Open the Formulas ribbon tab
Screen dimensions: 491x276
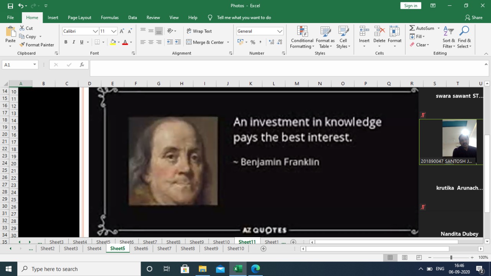[x=110, y=18]
